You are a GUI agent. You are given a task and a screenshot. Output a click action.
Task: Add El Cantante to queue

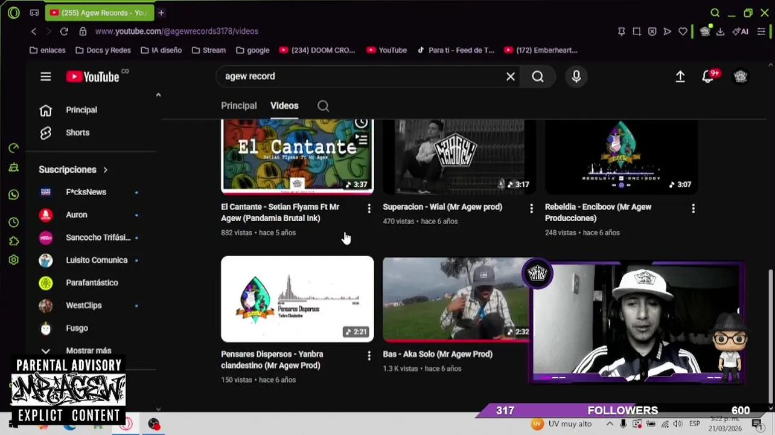[361, 140]
